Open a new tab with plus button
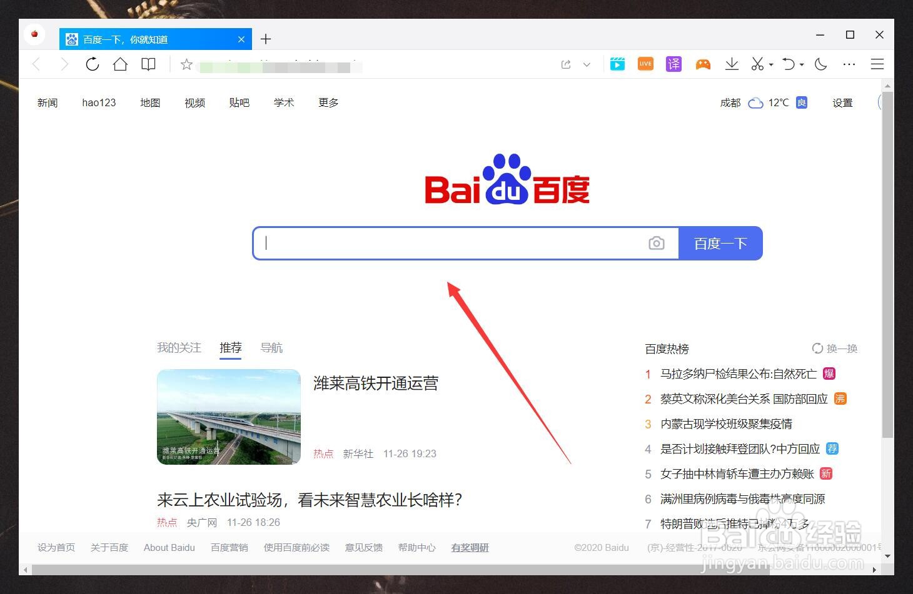913x594 pixels. pos(266,39)
